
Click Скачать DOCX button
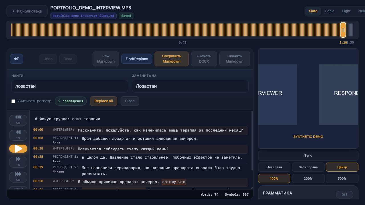click(204, 59)
